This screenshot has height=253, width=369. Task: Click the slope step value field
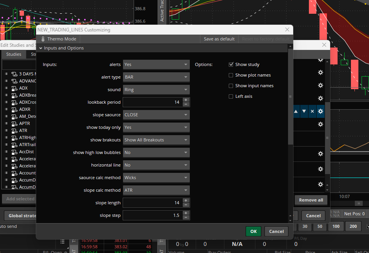pos(152,215)
